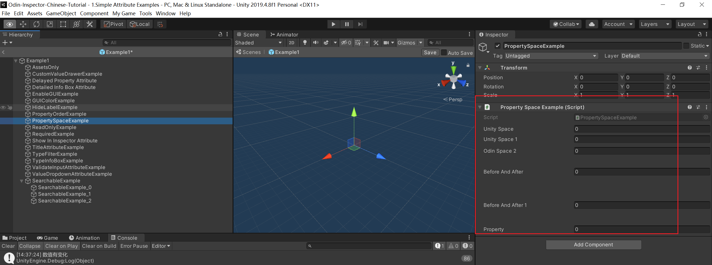This screenshot has height=265, width=712.
Task: Lock the scene gizmo rotation
Action: point(468,65)
